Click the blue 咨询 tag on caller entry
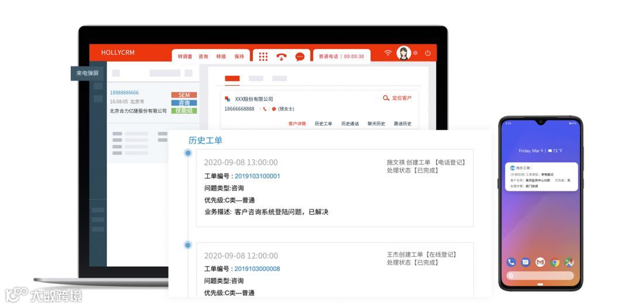 click(x=184, y=103)
